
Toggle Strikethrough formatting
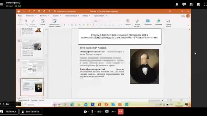click(x=76, y=25)
